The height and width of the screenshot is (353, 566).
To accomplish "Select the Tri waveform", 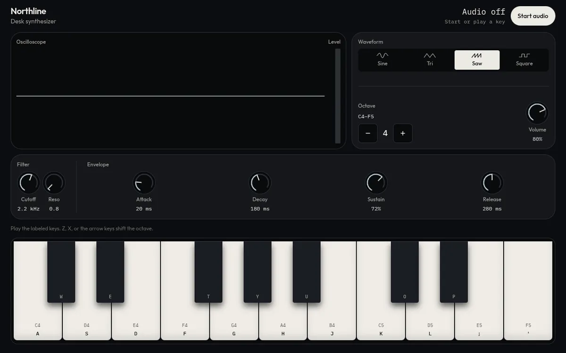I will [430, 60].
